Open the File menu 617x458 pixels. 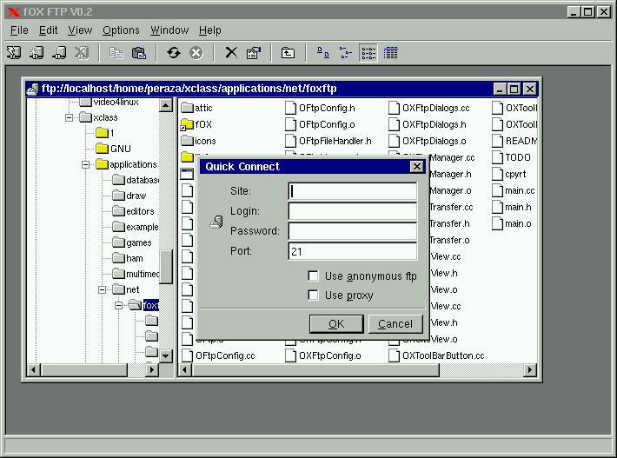19,30
